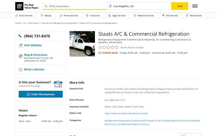Click the search magnifier icon

(46, 6)
